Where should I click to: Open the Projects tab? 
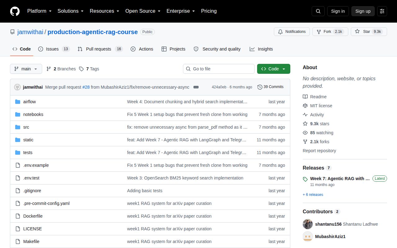[x=173, y=49]
